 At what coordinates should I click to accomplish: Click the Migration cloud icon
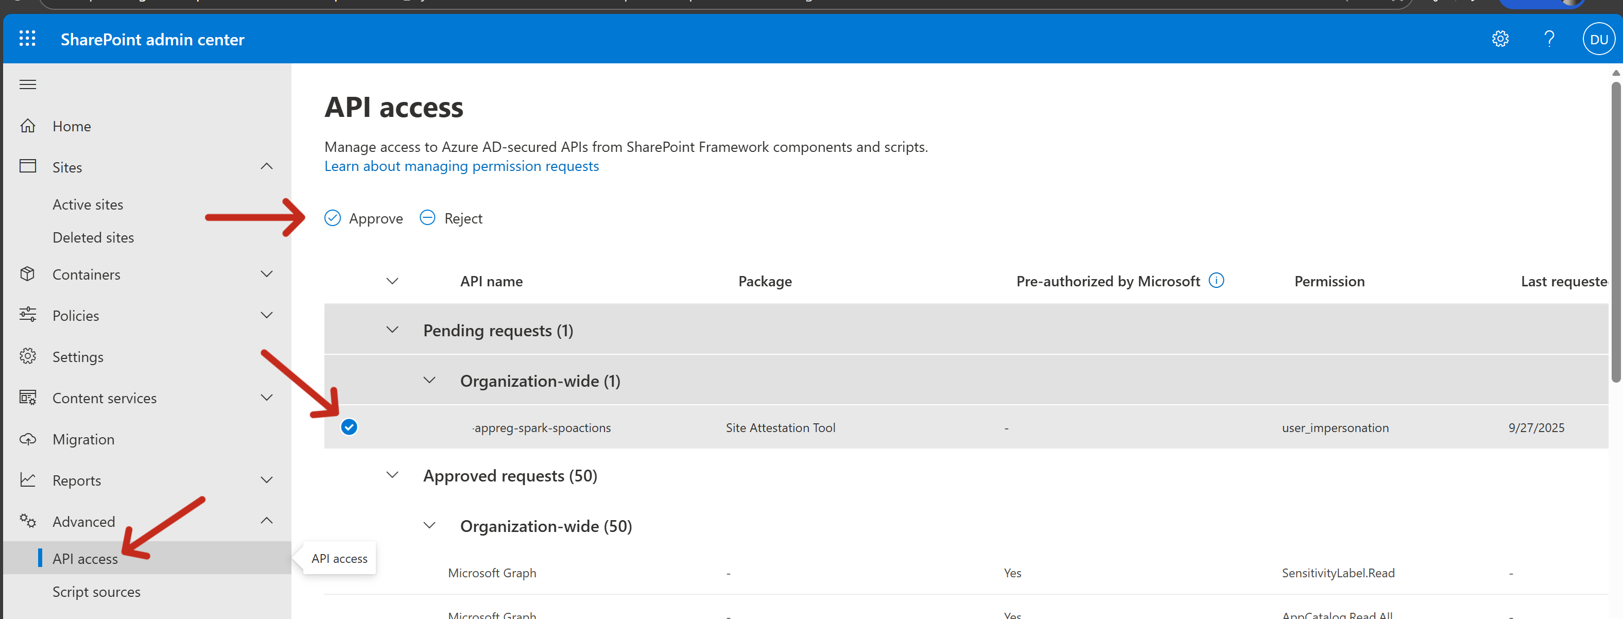[x=28, y=439]
